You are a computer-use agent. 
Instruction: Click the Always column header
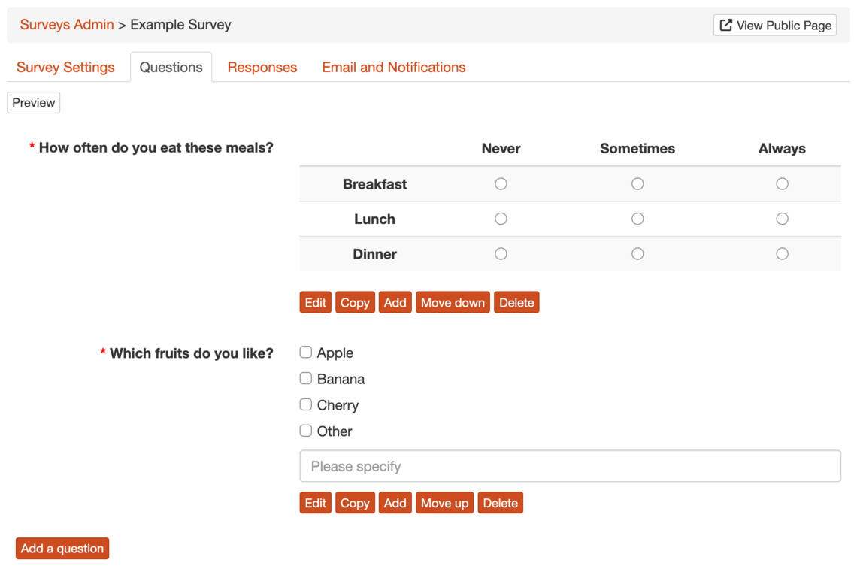point(782,149)
